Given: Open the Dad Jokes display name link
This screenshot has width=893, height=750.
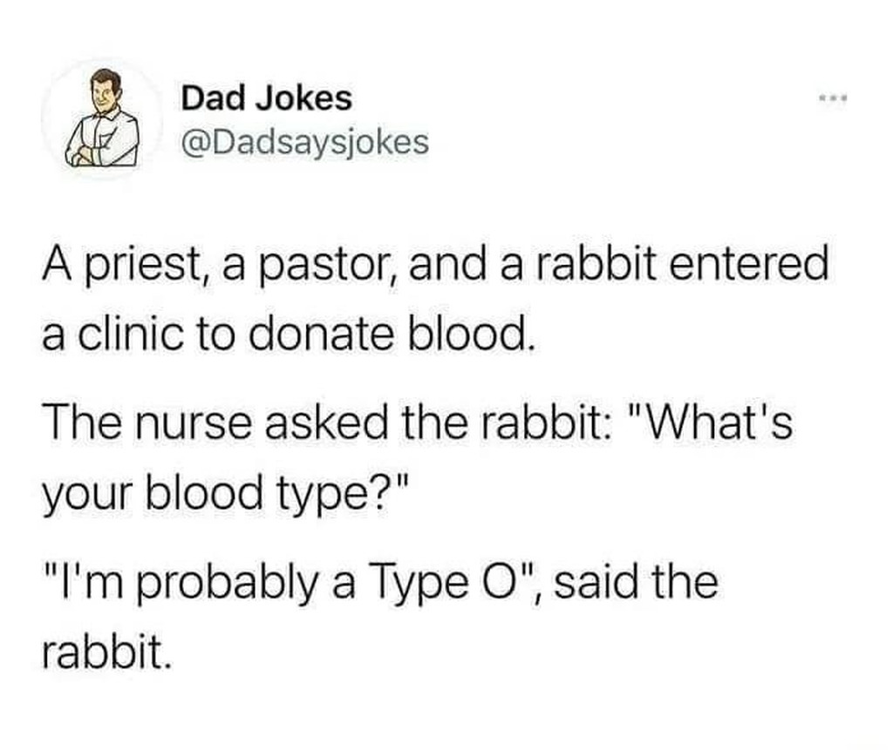Looking at the screenshot, I should [x=267, y=98].
